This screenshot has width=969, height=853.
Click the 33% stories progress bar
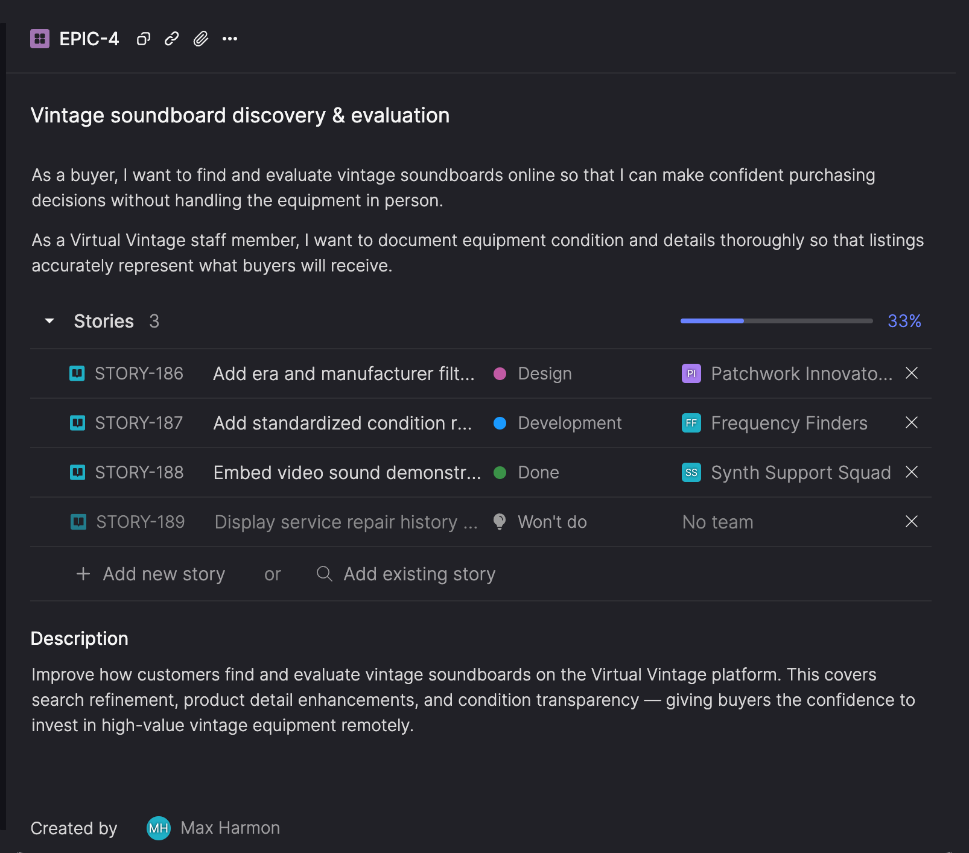pyautogui.click(x=776, y=321)
